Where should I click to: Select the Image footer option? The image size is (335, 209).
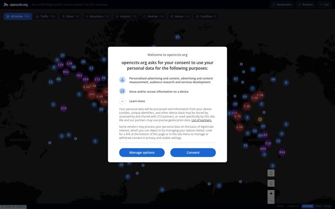coord(327,206)
